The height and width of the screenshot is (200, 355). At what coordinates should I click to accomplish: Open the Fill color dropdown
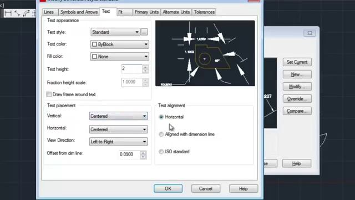coord(120,57)
